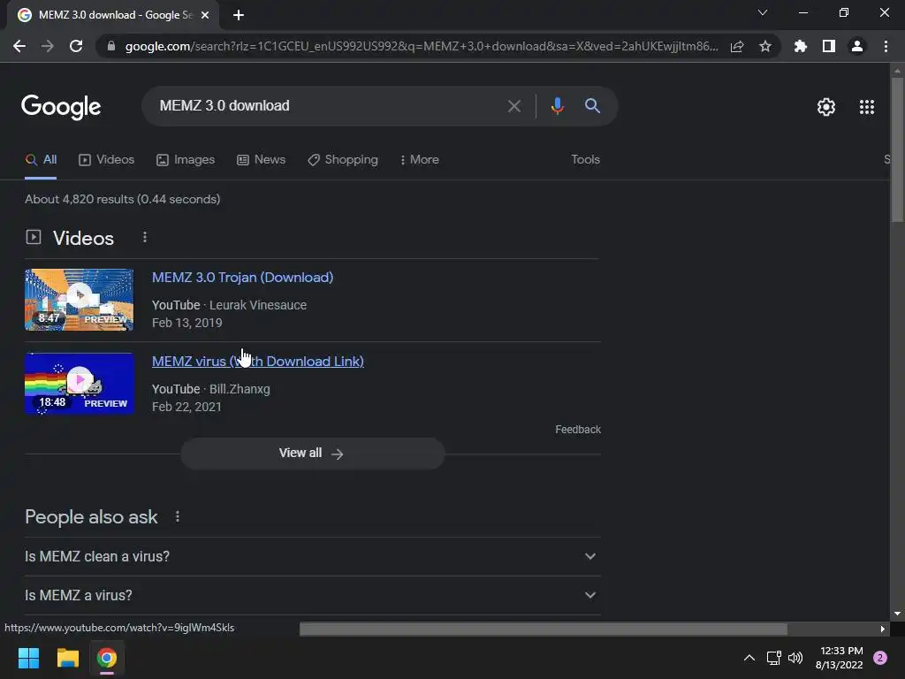Image resolution: width=905 pixels, height=679 pixels.
Task: Select the All results tab
Action: [41, 160]
